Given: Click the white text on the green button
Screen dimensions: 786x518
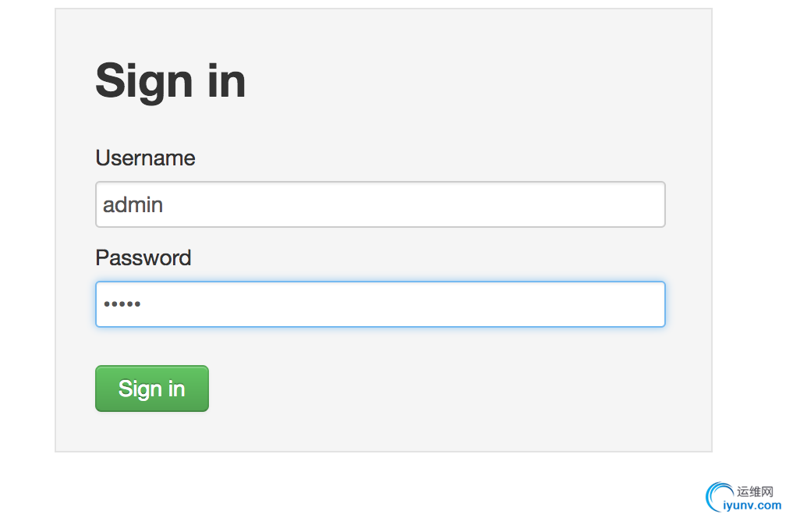Looking at the screenshot, I should (x=152, y=389).
